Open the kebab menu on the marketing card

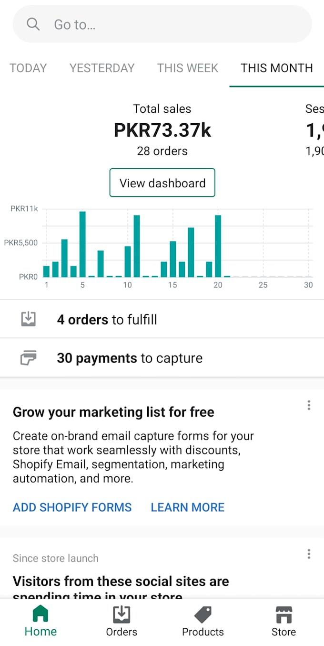[309, 405]
